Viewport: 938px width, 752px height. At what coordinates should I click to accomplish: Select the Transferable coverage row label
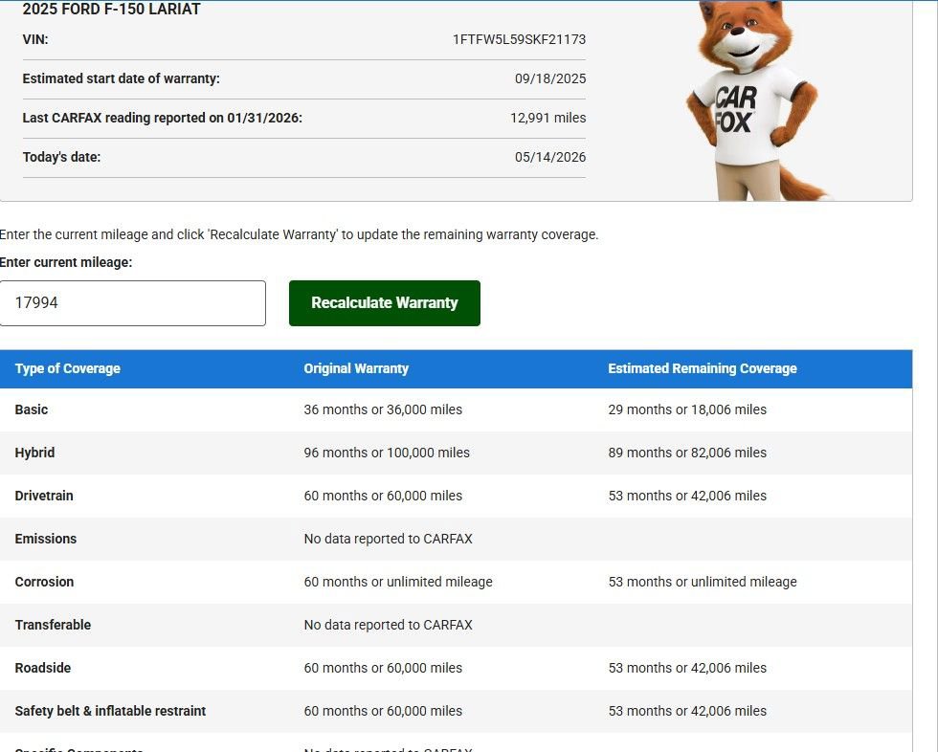coord(53,626)
